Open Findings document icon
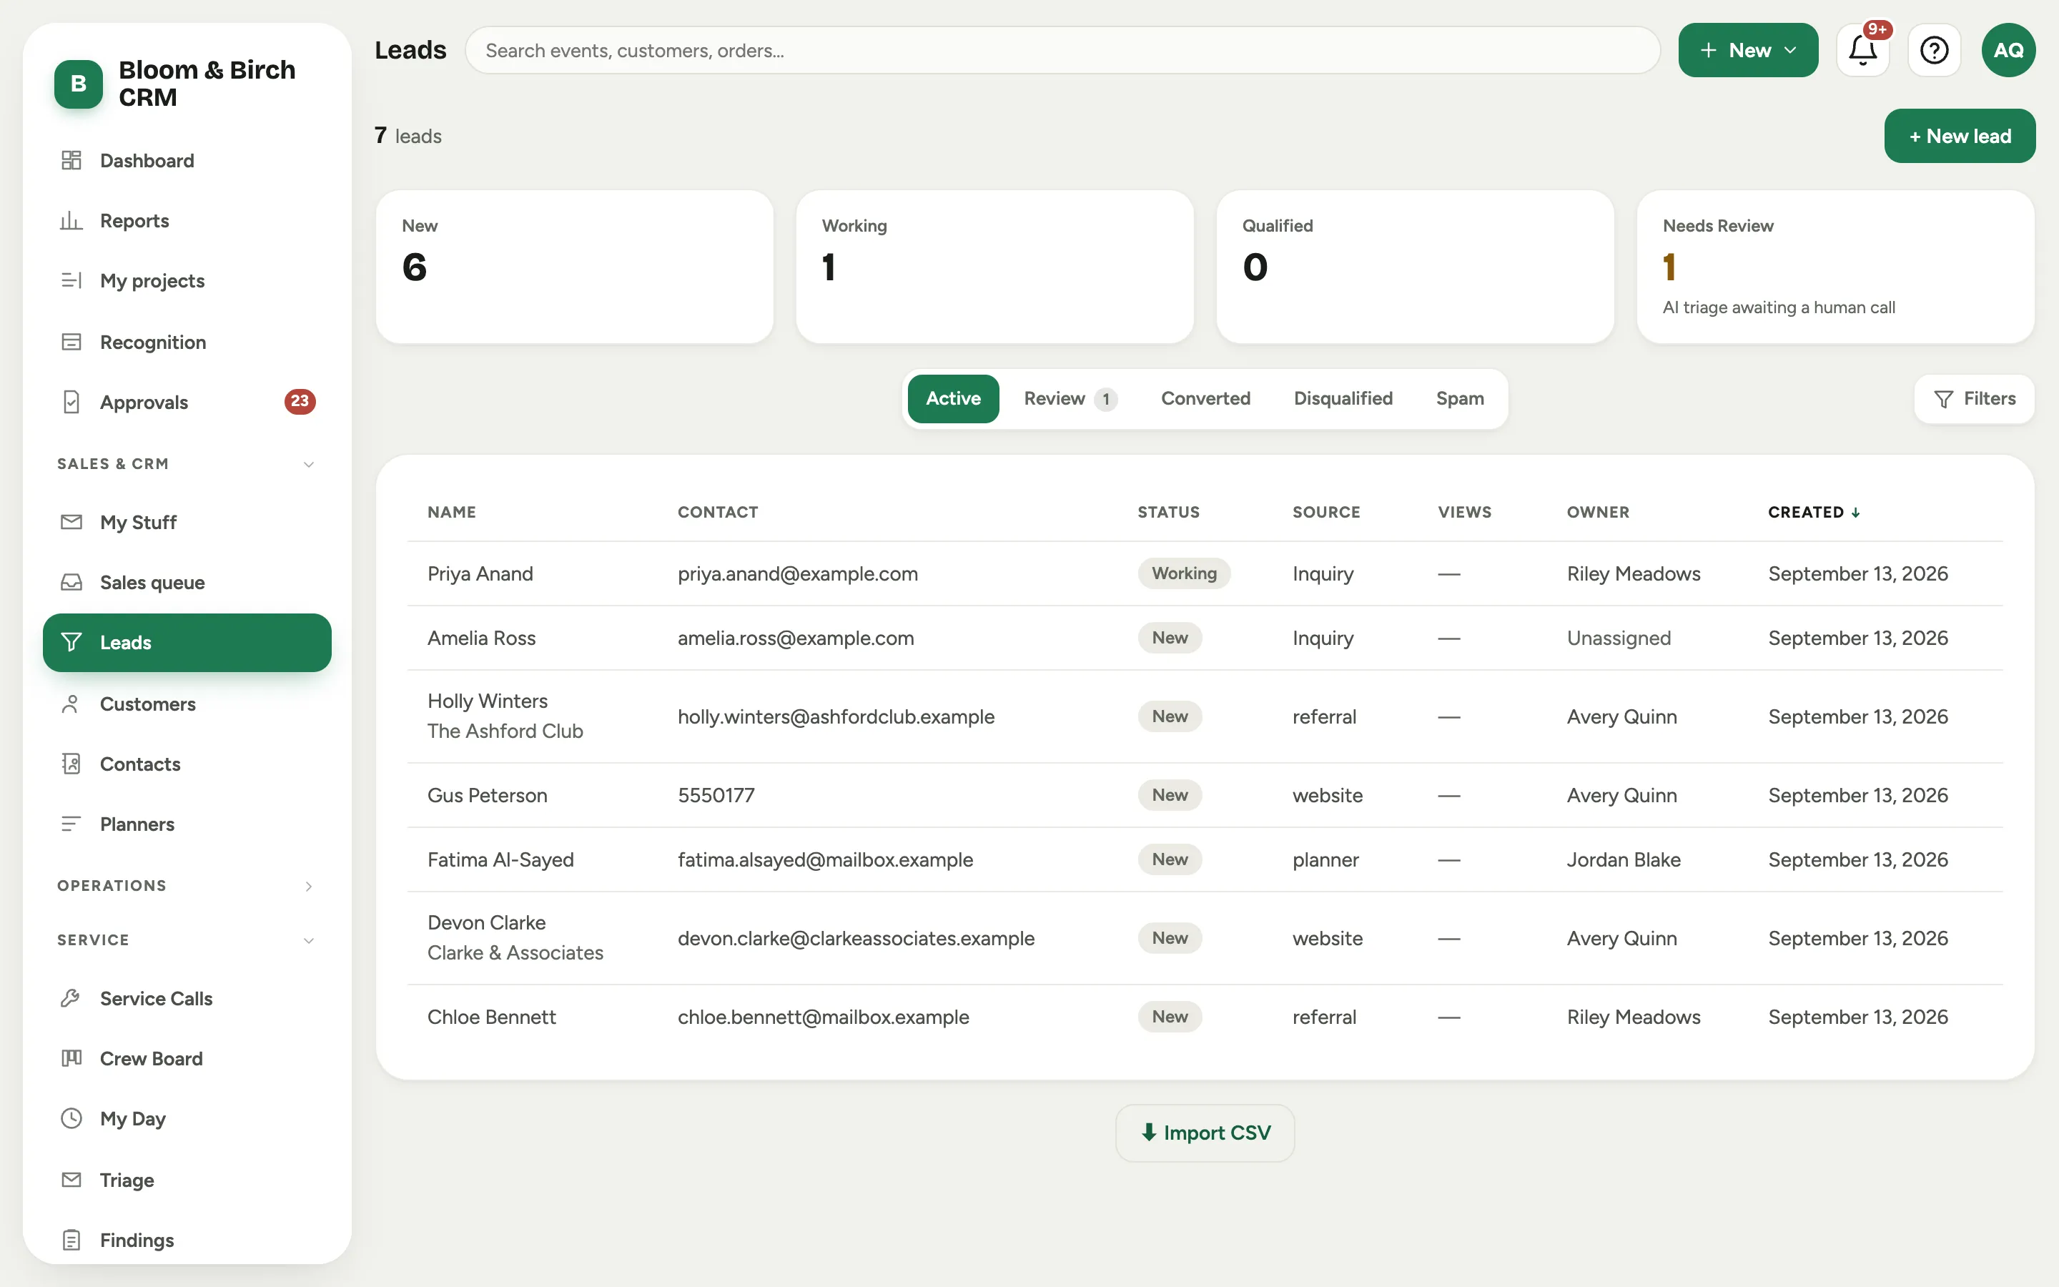 point(71,1241)
